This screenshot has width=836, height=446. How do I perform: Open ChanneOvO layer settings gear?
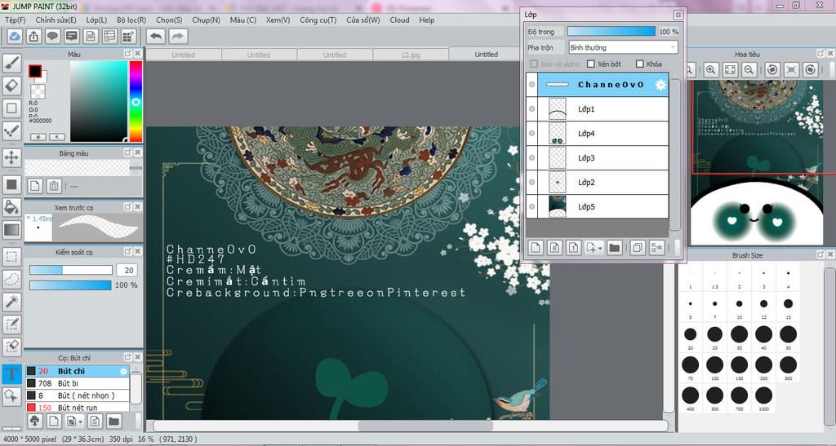[x=660, y=85]
